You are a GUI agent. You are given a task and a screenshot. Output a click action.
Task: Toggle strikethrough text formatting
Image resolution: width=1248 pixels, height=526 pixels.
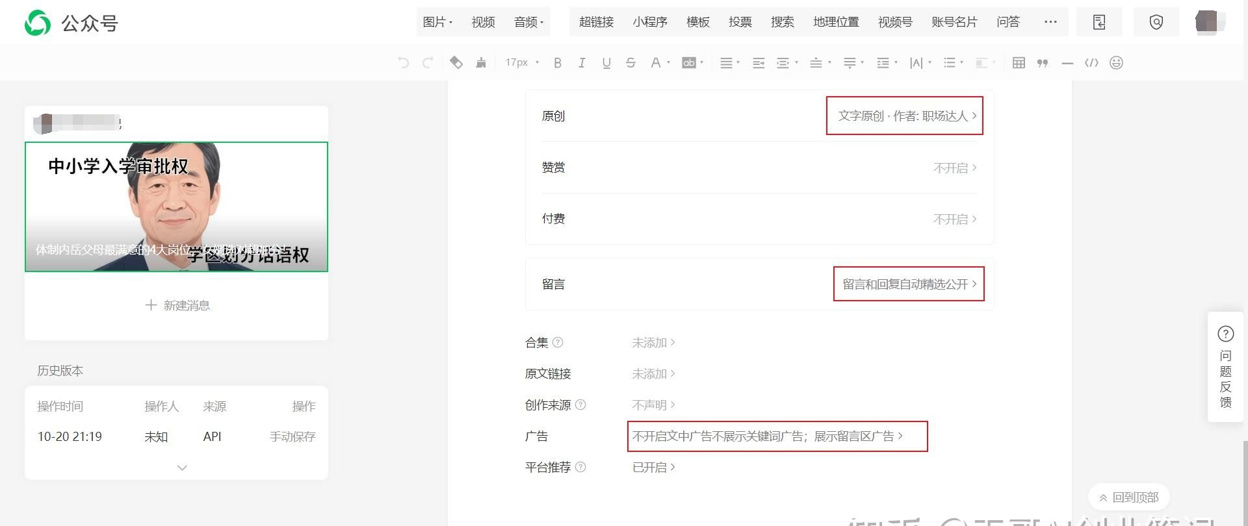[x=630, y=63]
